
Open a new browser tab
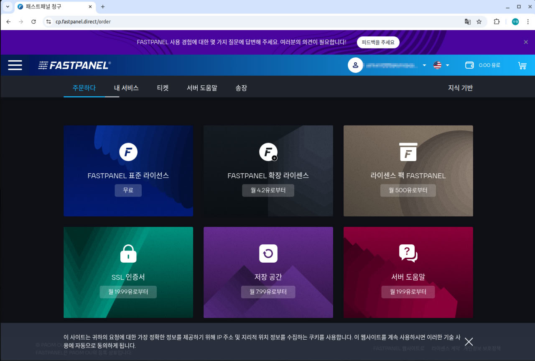103,7
